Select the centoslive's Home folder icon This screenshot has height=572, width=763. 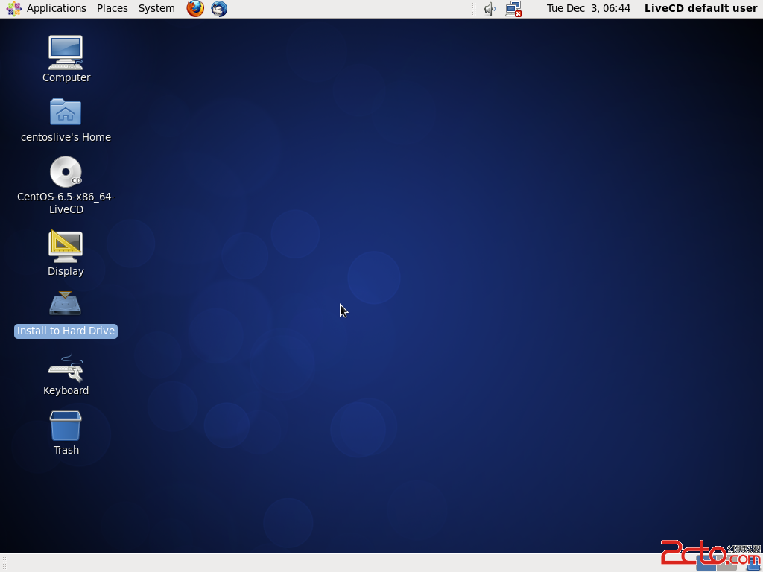click(x=66, y=112)
